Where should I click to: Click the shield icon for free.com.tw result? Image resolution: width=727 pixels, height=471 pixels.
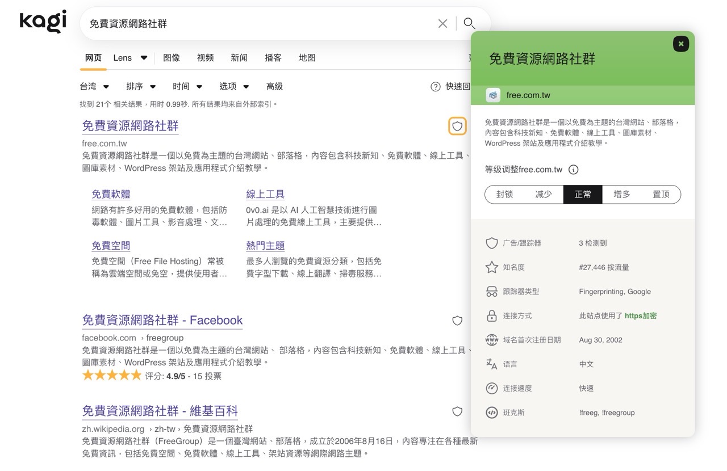457,126
